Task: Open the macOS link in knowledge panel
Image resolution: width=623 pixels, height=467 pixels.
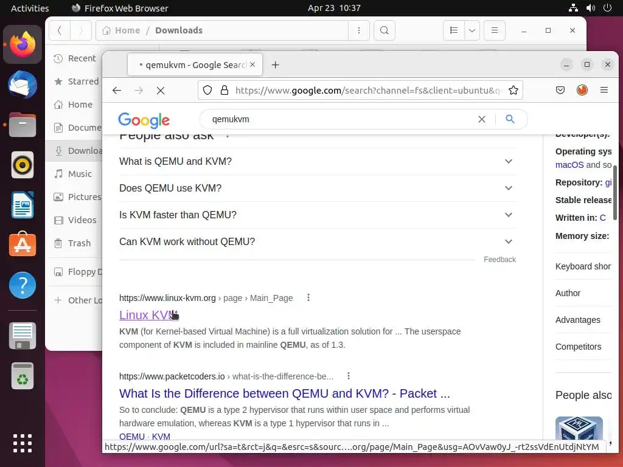Action: click(569, 165)
